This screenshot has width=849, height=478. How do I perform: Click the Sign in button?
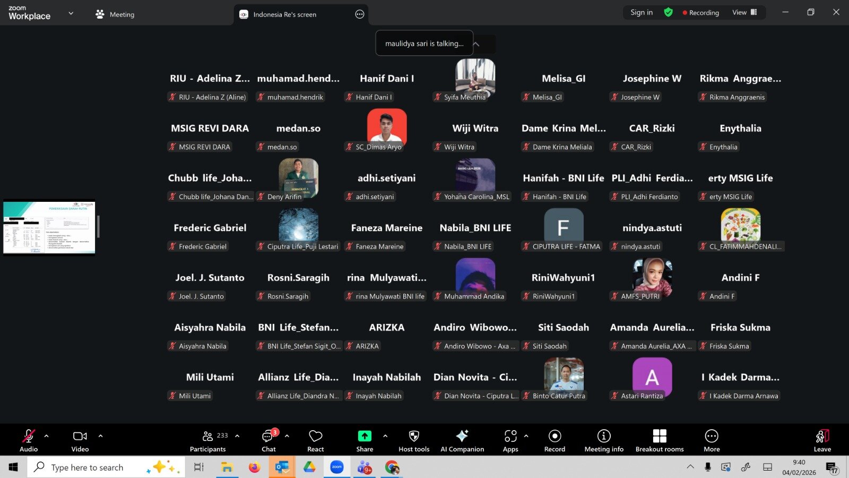[642, 12]
